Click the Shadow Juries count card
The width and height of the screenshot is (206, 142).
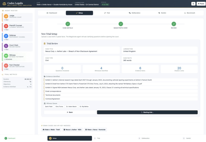tap(179, 69)
